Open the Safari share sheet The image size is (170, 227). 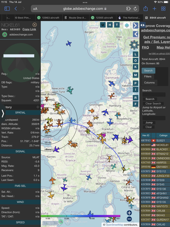146,9
